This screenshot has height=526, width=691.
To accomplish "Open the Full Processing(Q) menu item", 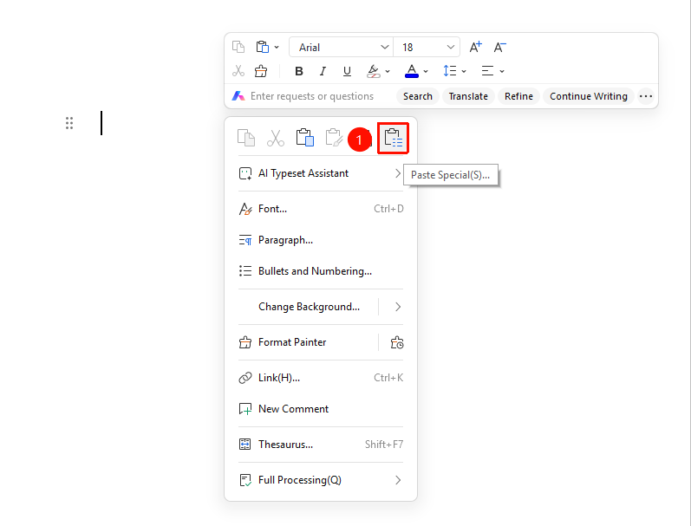I will click(x=321, y=480).
